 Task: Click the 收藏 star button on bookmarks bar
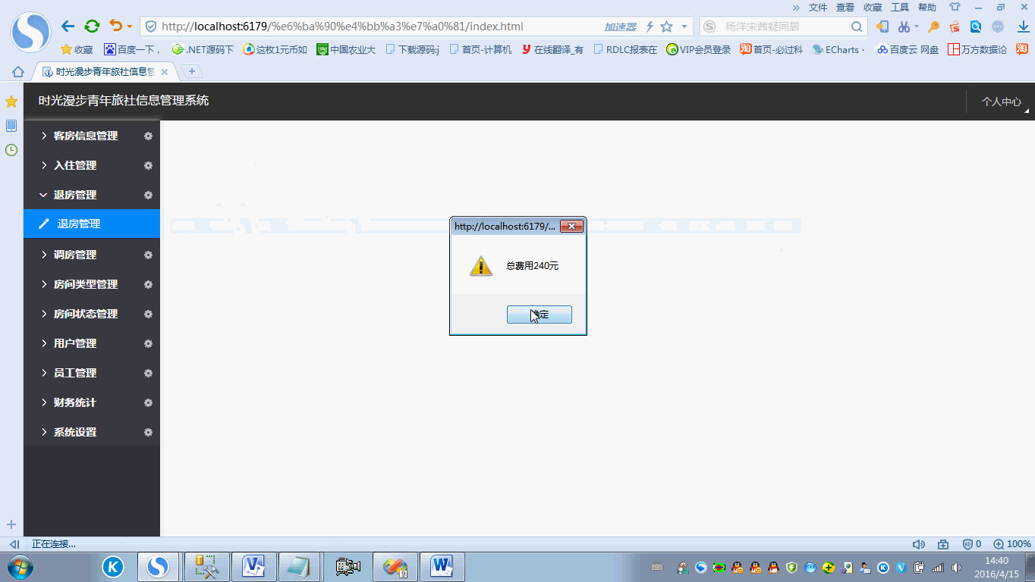tap(77, 49)
